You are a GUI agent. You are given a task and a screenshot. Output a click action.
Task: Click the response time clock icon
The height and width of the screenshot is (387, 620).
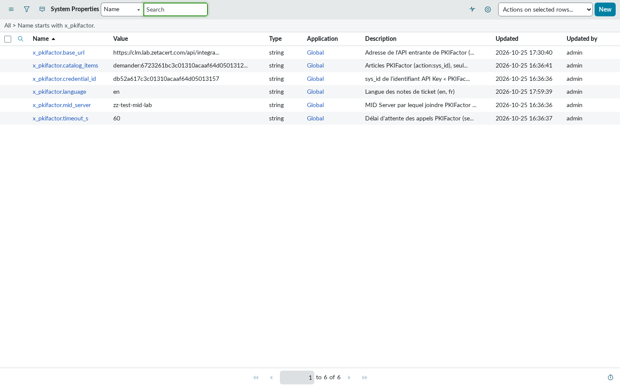click(611, 378)
